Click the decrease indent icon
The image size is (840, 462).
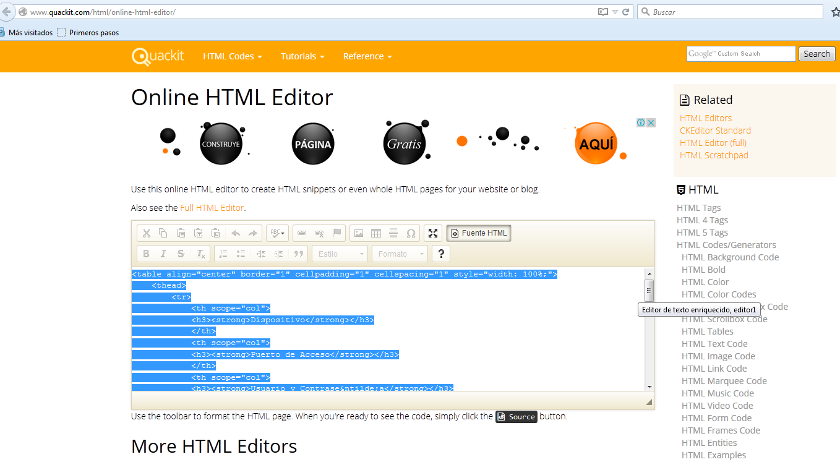click(261, 254)
